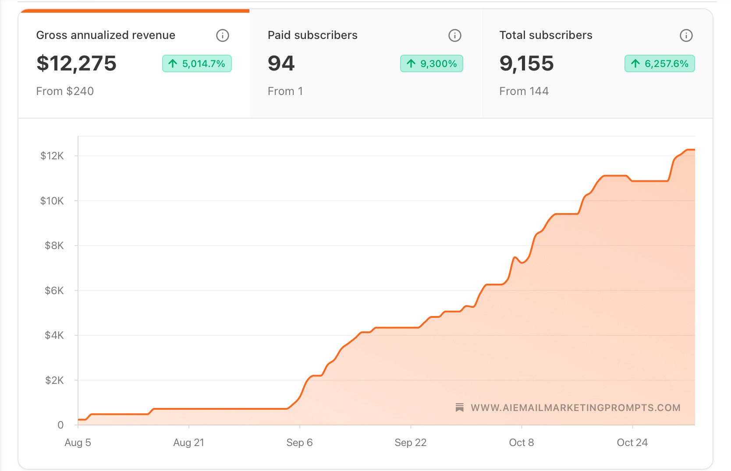Switch to the Paid subscribers tab
Screen dimensions: 731x471
tap(365, 64)
